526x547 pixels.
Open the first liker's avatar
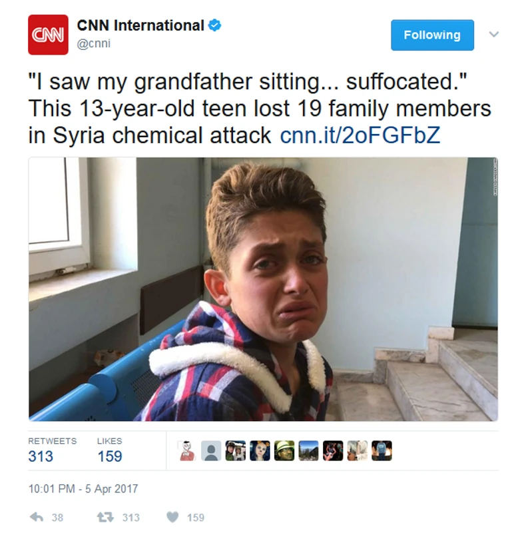(187, 450)
